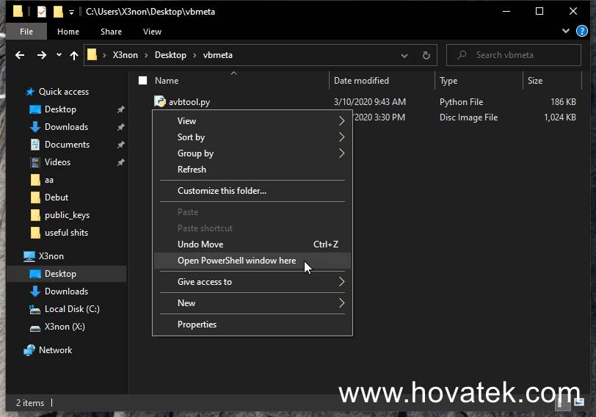Image resolution: width=596 pixels, height=417 pixels.
Task: Click the Back navigation arrow
Action: pos(20,55)
